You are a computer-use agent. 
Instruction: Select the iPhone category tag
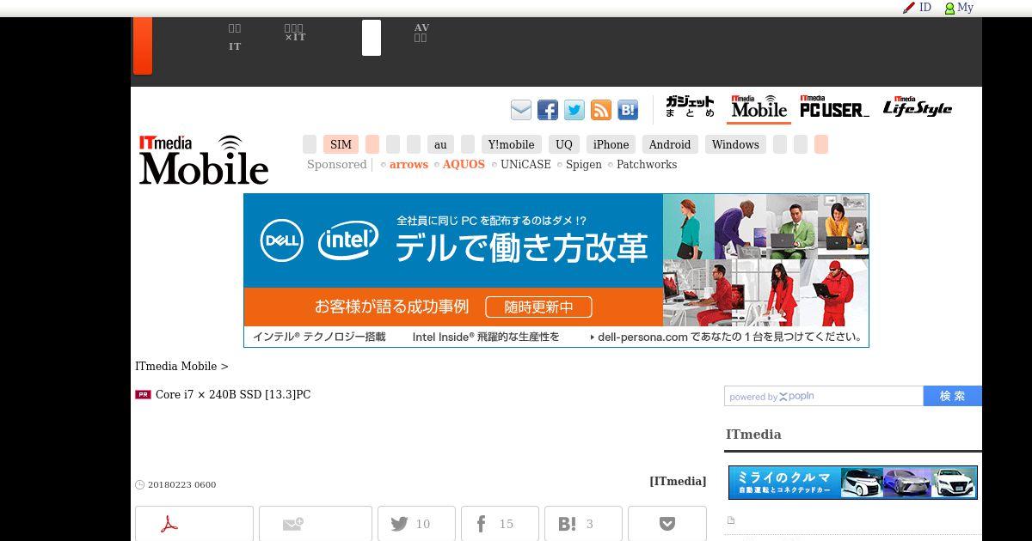pos(611,144)
